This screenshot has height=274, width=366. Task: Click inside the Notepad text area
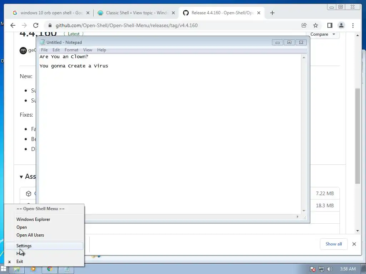click(170, 134)
